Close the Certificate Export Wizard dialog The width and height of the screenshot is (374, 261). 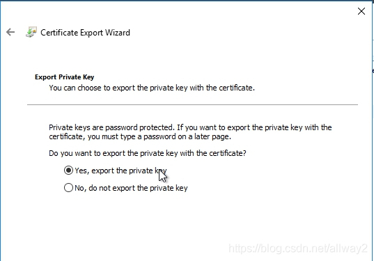(x=361, y=11)
